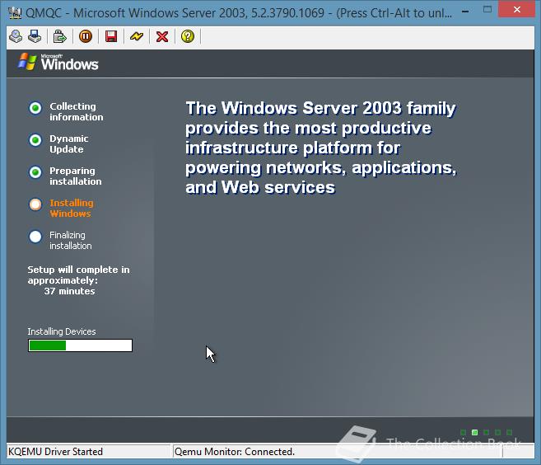Click 'Qemu Monitor: Connected.' status entry
Screen dimensions: 541x465
(235, 452)
